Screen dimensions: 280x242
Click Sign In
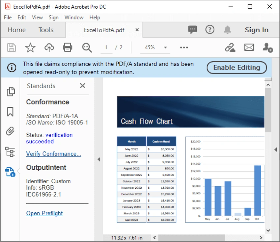[256, 30]
